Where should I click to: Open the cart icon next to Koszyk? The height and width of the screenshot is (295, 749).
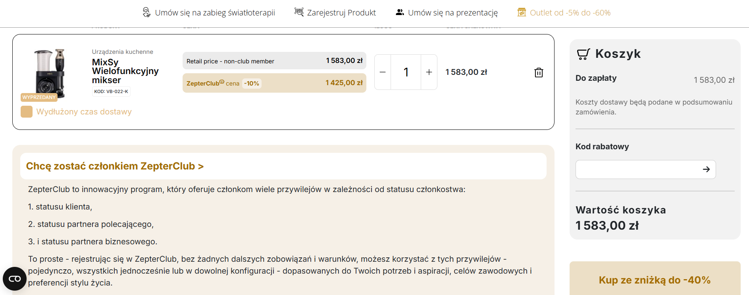583,53
